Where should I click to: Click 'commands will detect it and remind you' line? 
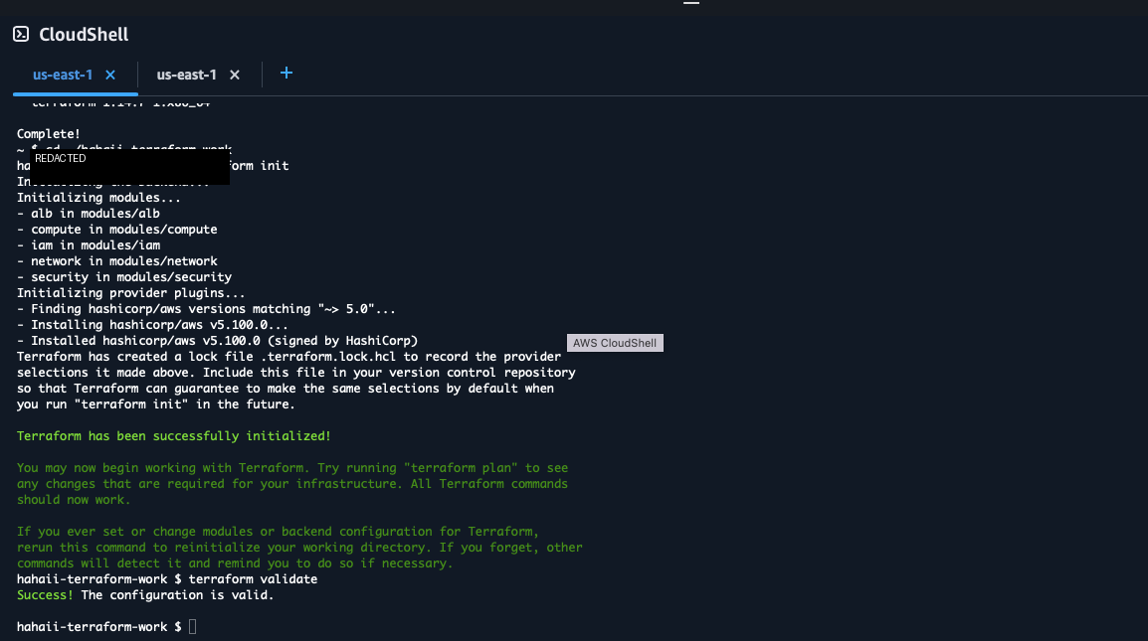point(235,563)
